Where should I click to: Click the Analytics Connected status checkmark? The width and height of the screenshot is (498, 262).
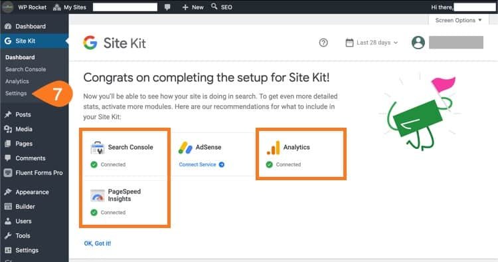coord(270,164)
